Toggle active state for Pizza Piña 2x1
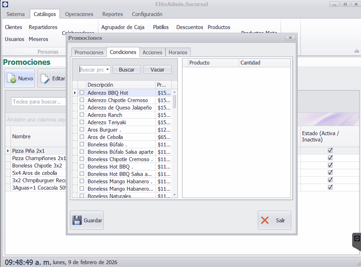 (330, 151)
